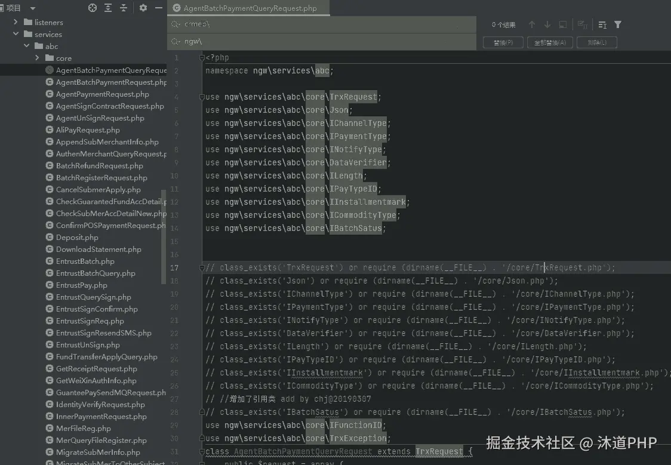Click the project tree vertical scrollbar
The height and width of the screenshot is (465, 671).
click(163, 236)
